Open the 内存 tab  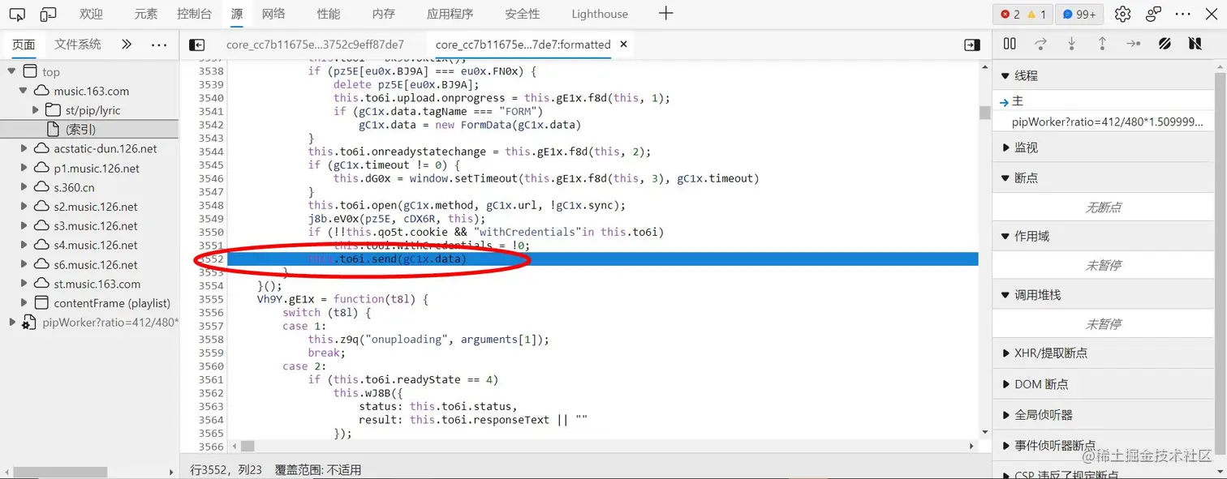[383, 14]
